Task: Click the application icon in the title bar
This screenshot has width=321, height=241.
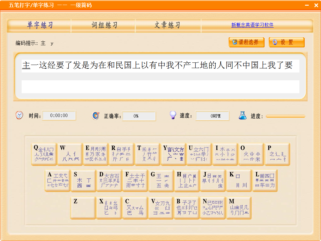Action: coord(5,5)
